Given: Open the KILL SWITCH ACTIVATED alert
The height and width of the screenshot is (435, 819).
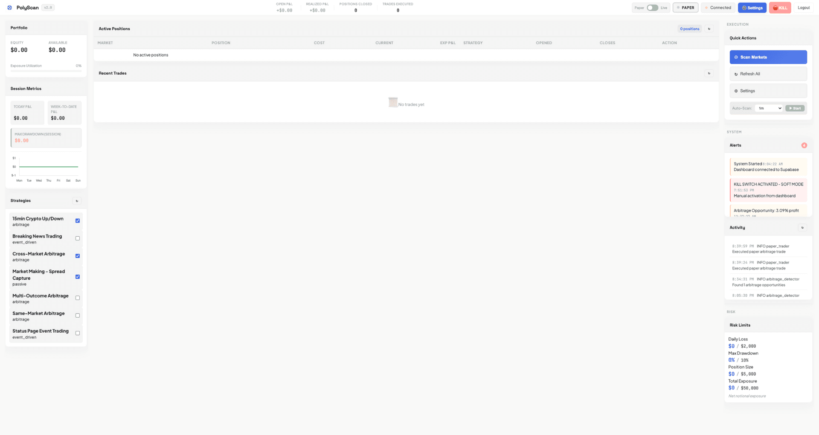Looking at the screenshot, I should (768, 190).
